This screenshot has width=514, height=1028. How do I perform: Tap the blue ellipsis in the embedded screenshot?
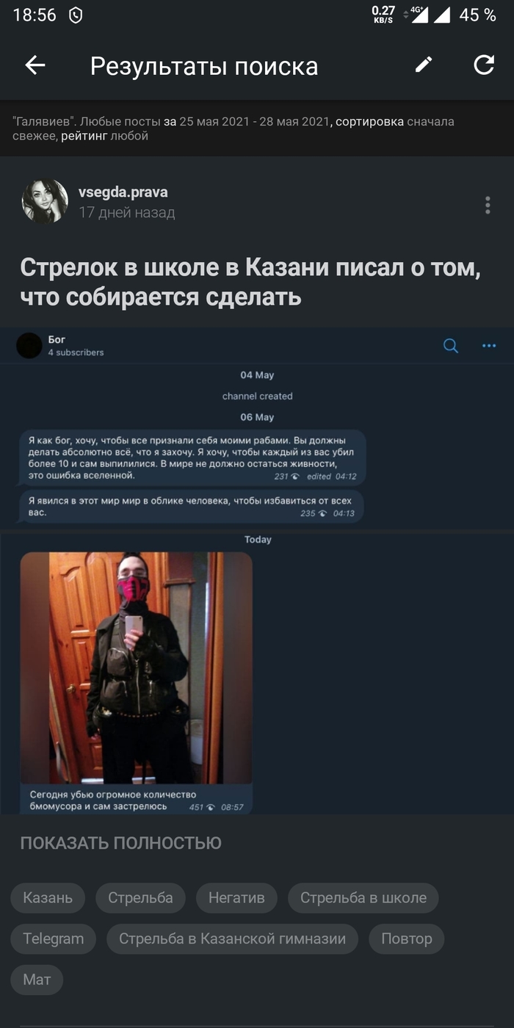[489, 346]
